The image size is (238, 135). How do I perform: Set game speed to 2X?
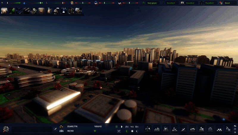point(127,127)
